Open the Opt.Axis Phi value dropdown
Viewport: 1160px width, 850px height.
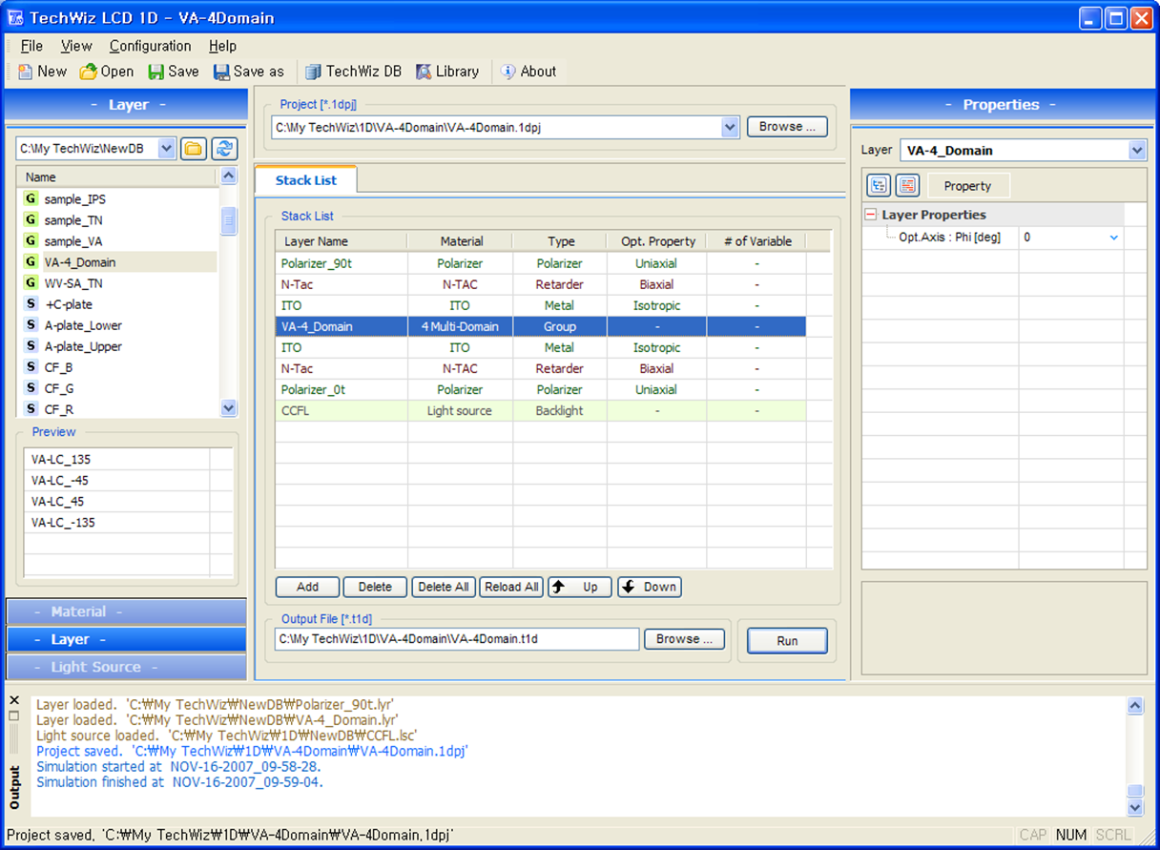pos(1113,238)
